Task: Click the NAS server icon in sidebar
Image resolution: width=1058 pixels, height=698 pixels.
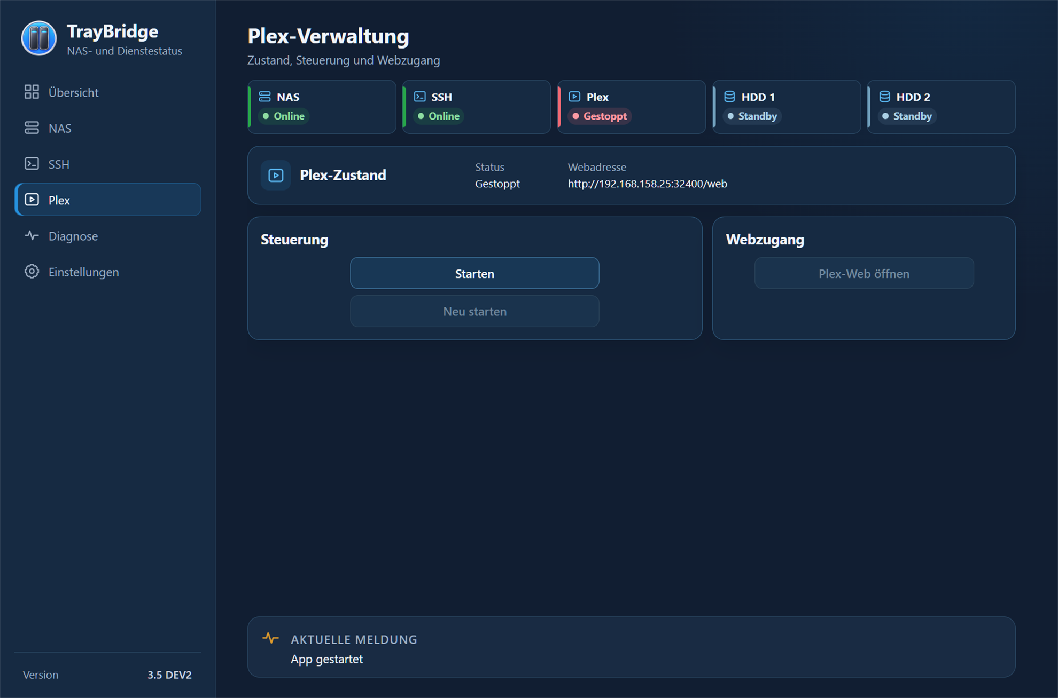Action: tap(32, 128)
